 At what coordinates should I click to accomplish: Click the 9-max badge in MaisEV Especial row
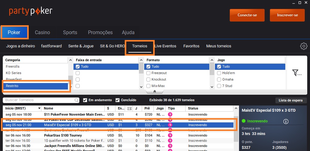pos(170,125)
